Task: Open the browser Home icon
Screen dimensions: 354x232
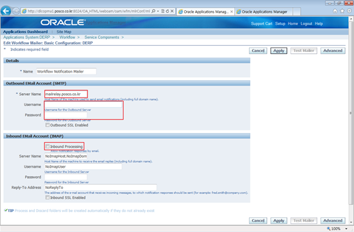Action: 335,11
